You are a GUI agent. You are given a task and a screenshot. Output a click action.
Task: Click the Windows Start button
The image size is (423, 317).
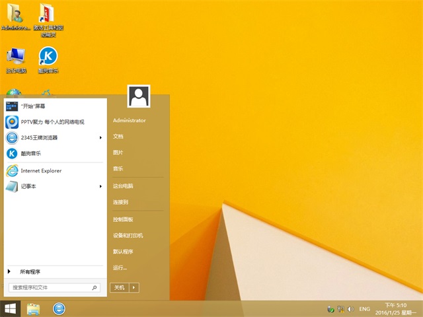(10, 308)
